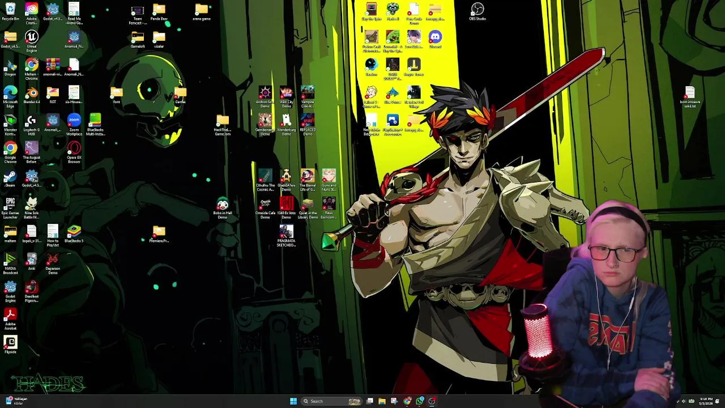Open Resident Evil Village shortcut
This screenshot has height=408, width=725.
click(x=413, y=97)
